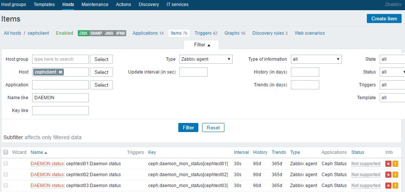This screenshot has width=405, height=192.
Task: Click orange warning icon for cephtest01 item
Action: pos(395,164)
